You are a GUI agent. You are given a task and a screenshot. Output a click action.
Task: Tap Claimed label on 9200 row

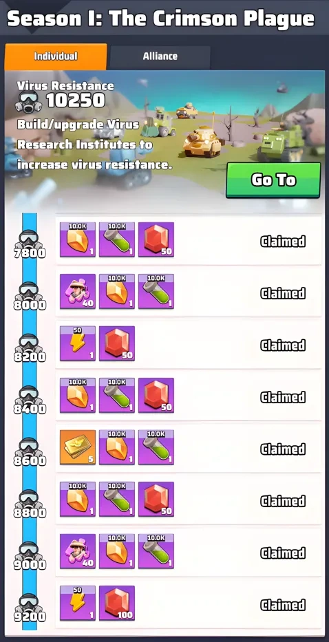click(x=283, y=605)
